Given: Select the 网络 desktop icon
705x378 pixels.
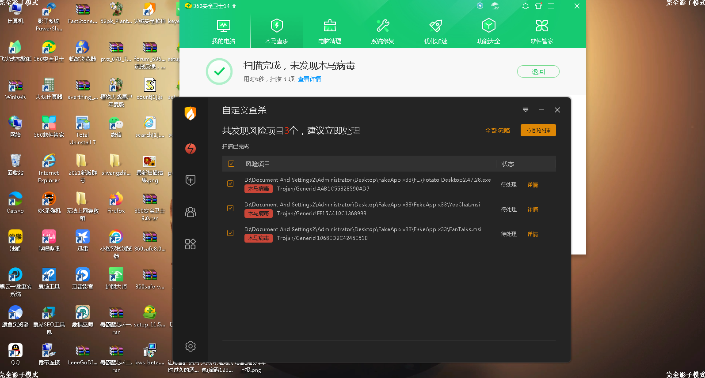Looking at the screenshot, I should pyautogui.click(x=15, y=127).
